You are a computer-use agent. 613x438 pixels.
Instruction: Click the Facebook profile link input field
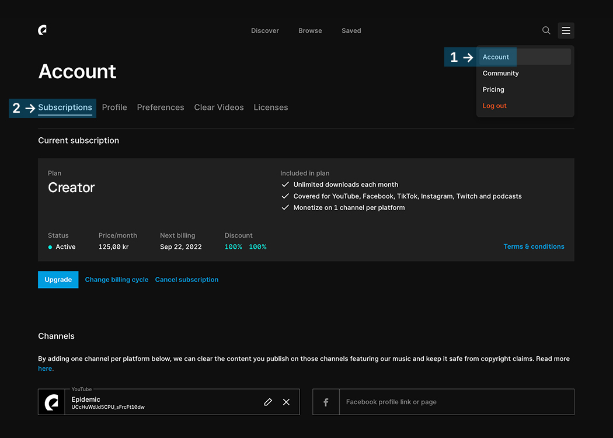click(x=455, y=402)
